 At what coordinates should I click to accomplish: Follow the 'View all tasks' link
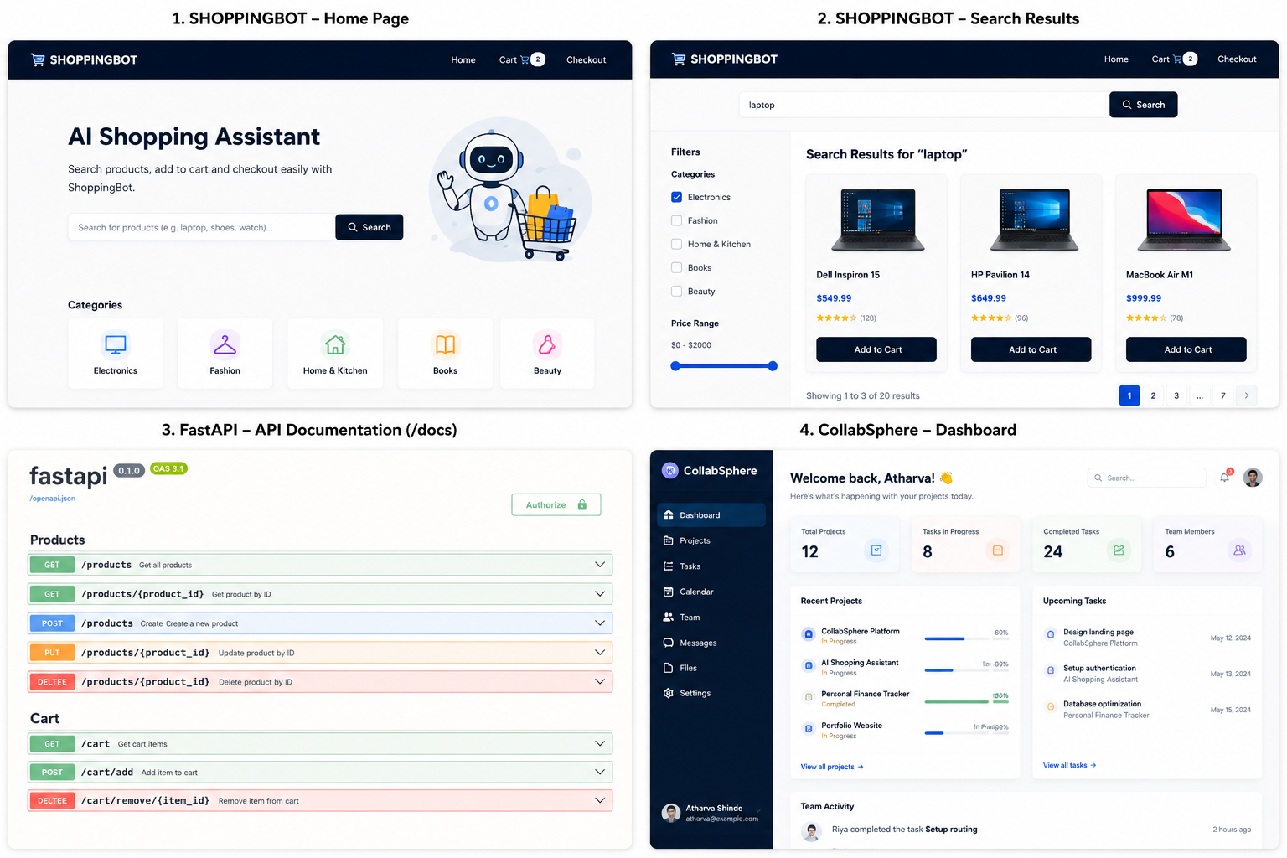pos(1070,765)
